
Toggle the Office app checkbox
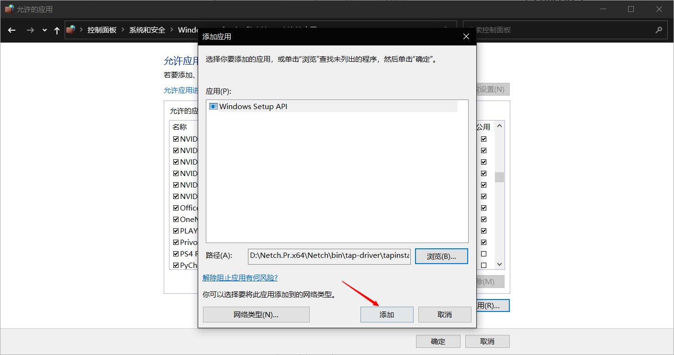[176, 208]
